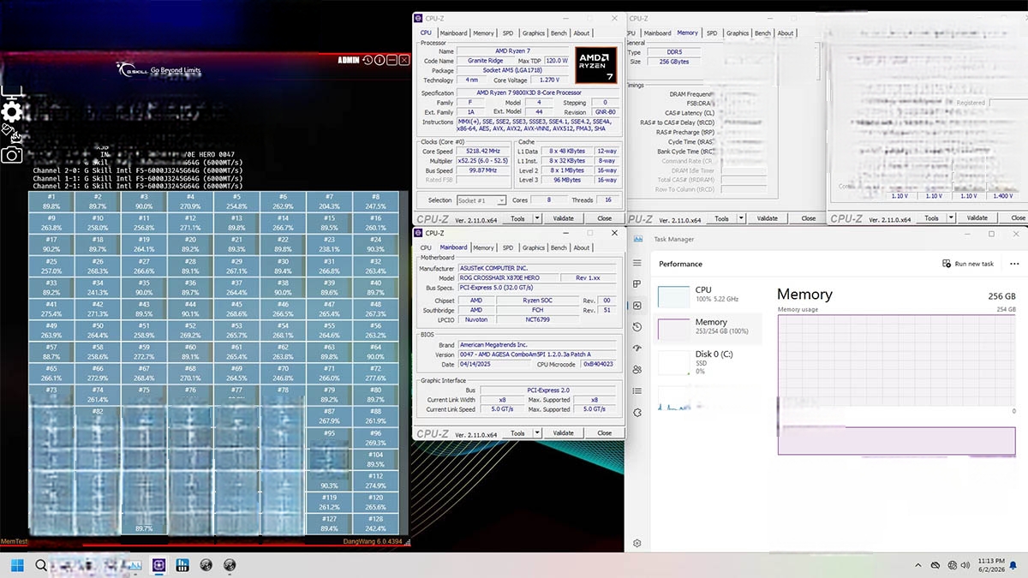Screen dimensions: 1028x578
Task: Click Validate in CPU tab CPU-Z window
Action: pos(563,218)
